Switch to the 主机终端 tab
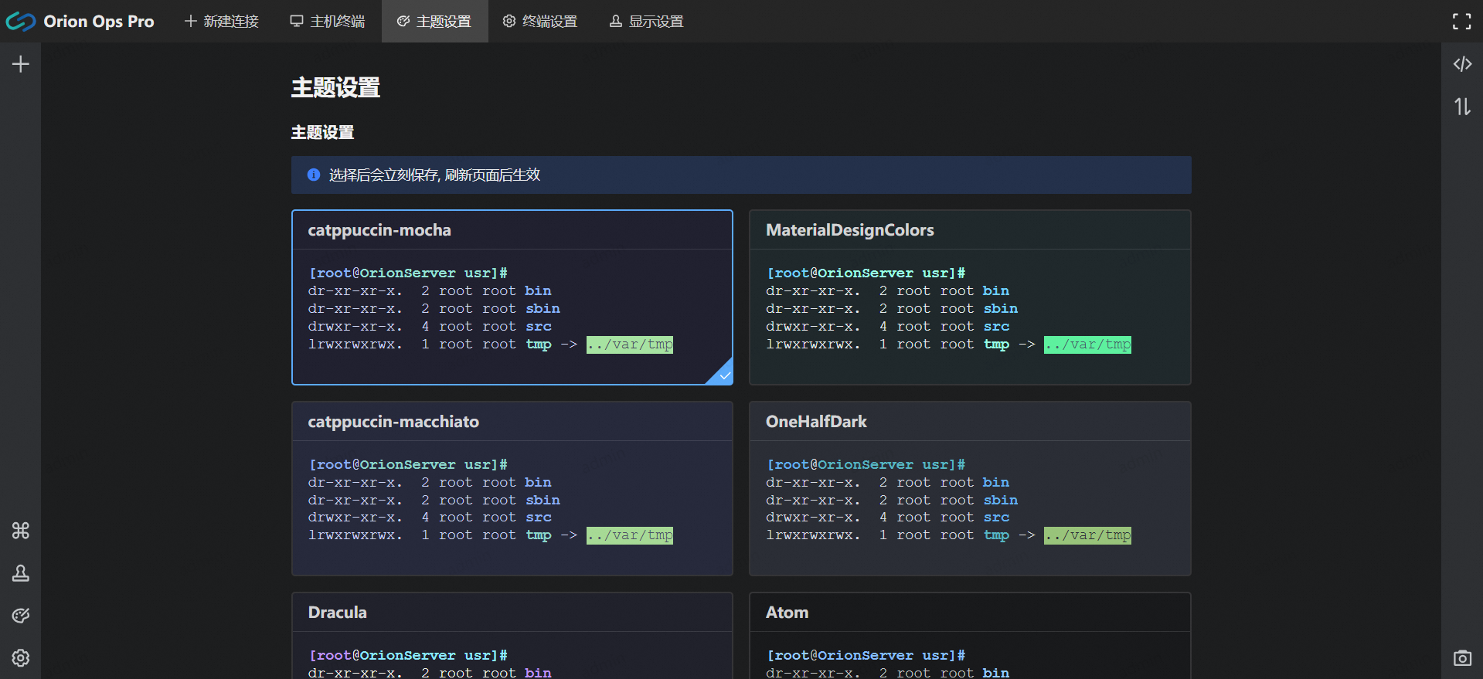This screenshot has width=1483, height=679. click(328, 22)
